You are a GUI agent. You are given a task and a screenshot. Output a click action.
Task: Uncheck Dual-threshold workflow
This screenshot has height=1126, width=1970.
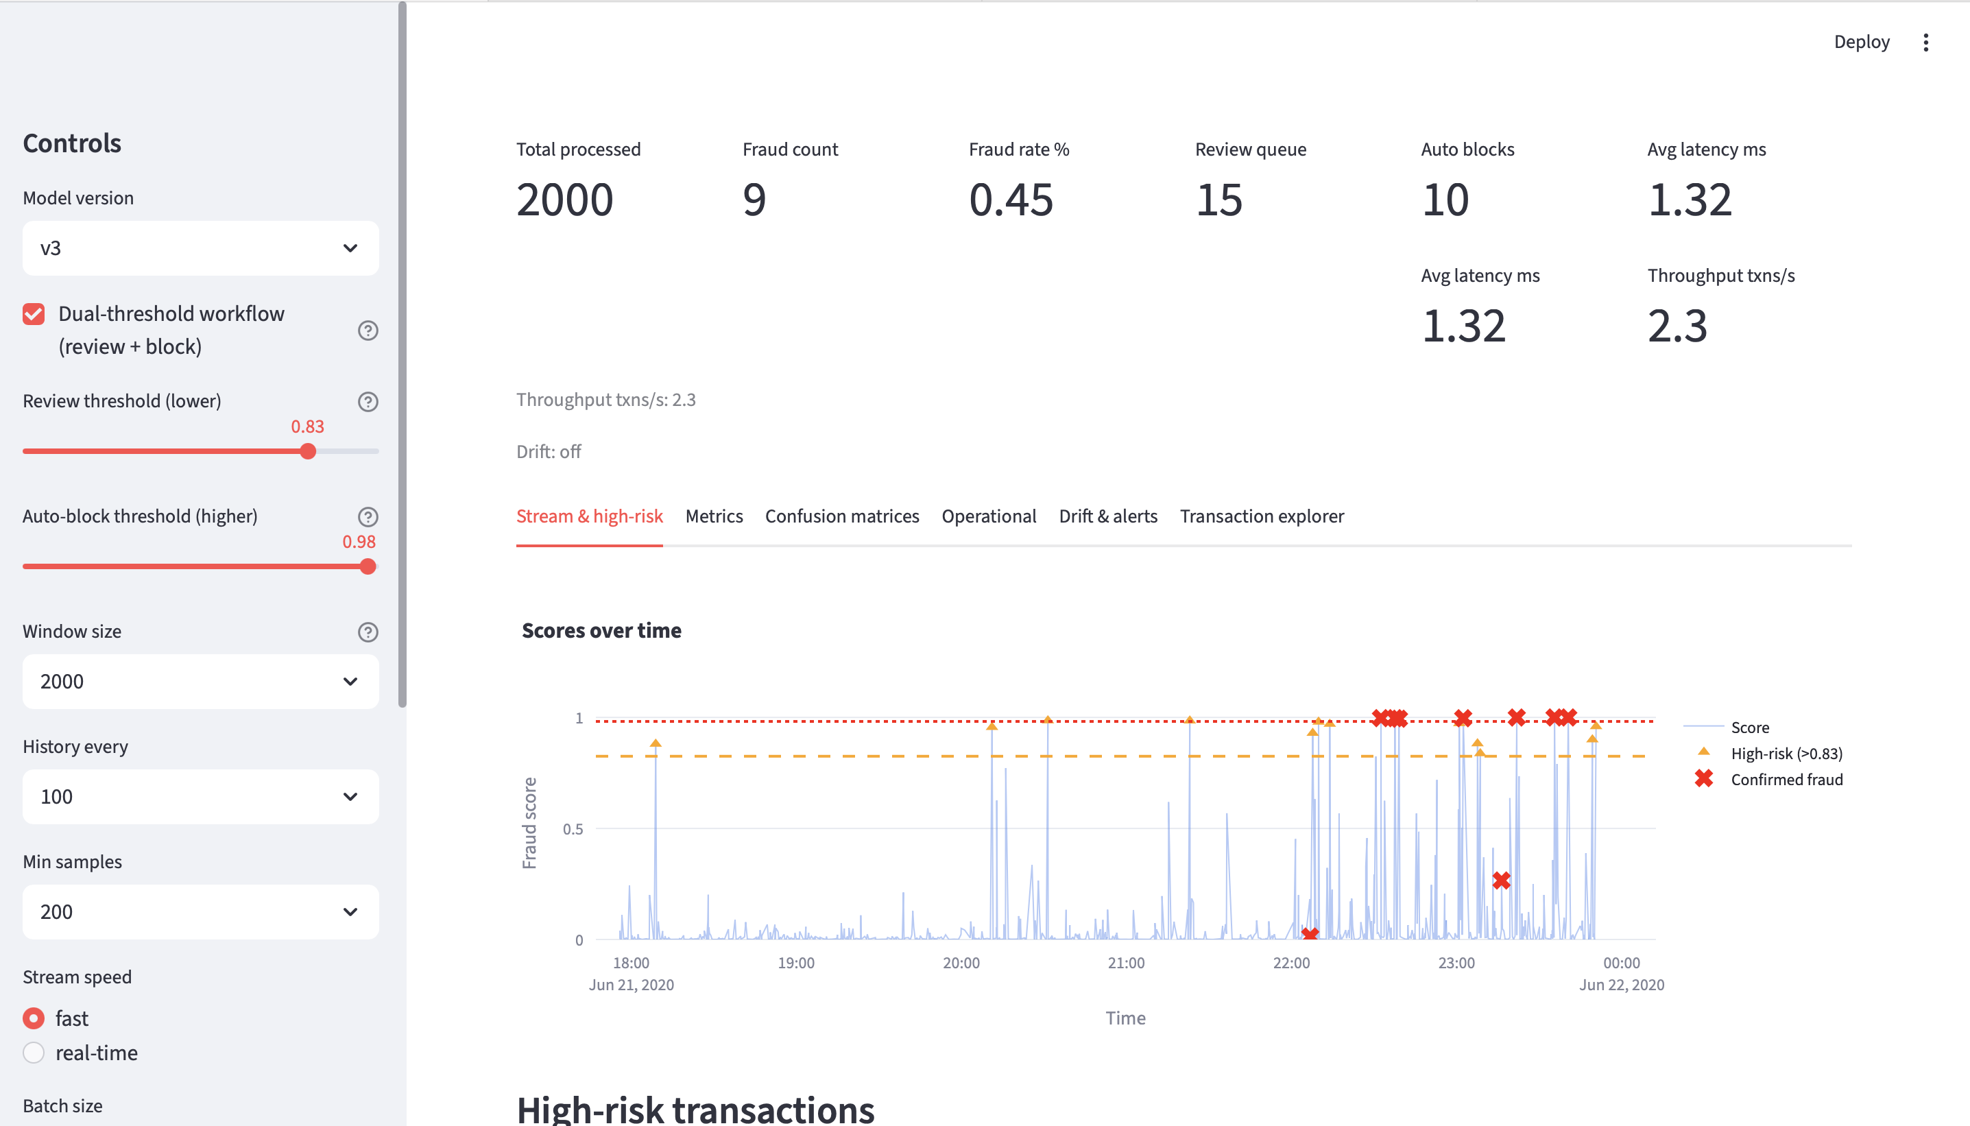click(33, 313)
